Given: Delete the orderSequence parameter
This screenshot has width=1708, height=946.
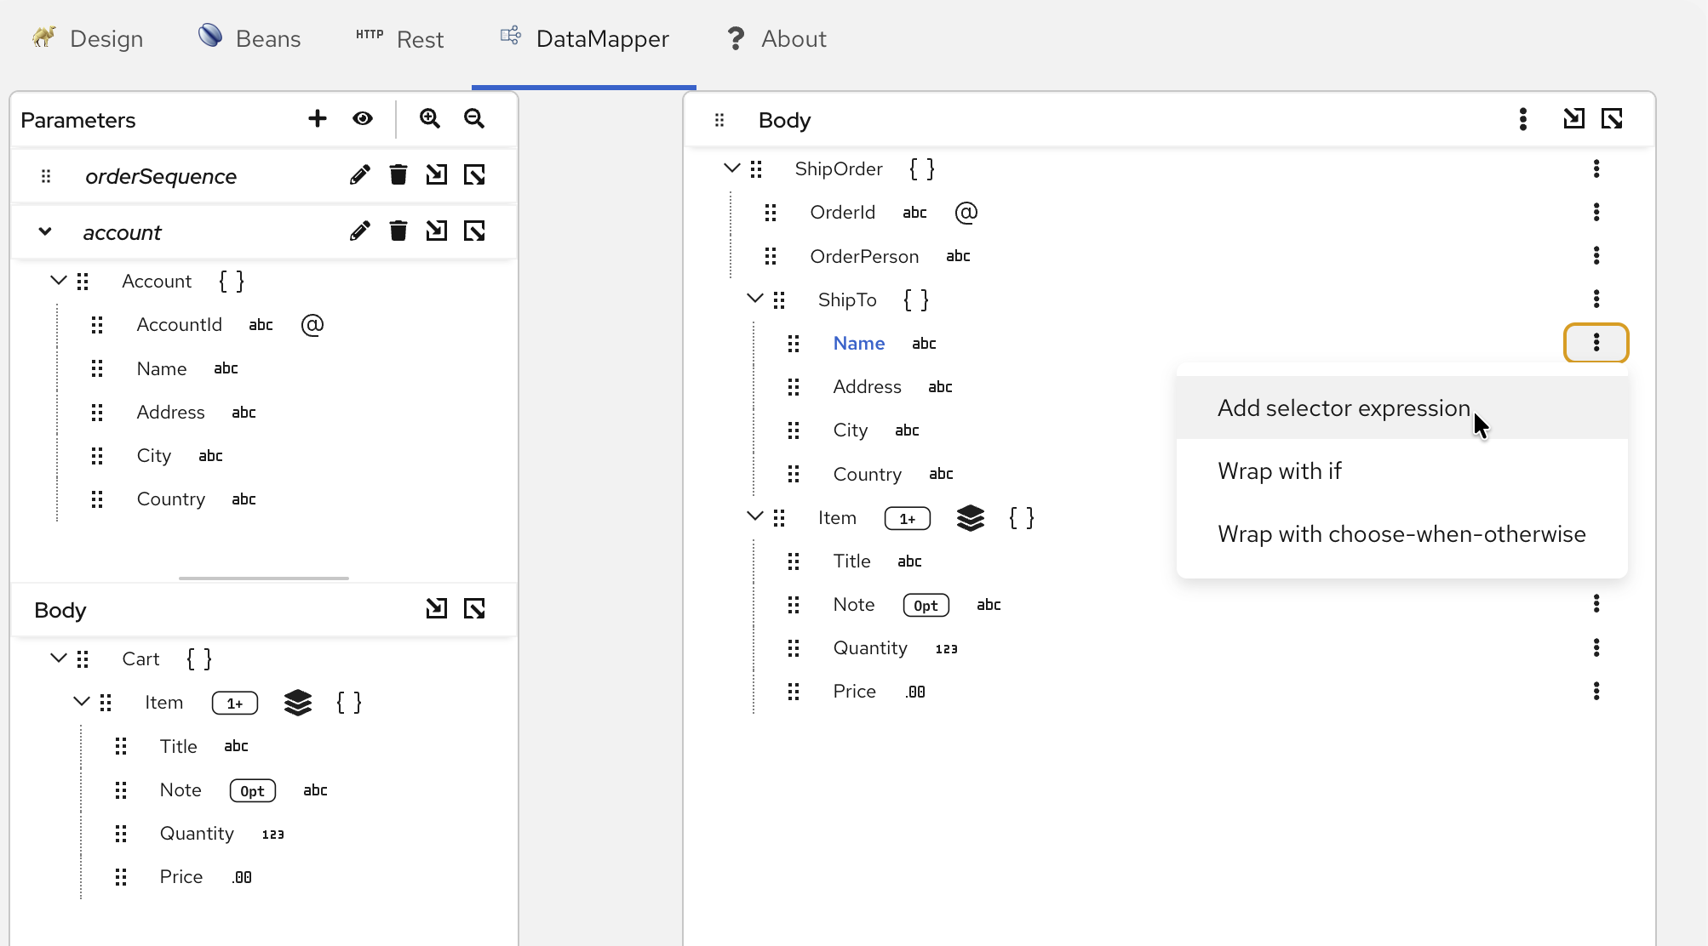Looking at the screenshot, I should click(398, 174).
